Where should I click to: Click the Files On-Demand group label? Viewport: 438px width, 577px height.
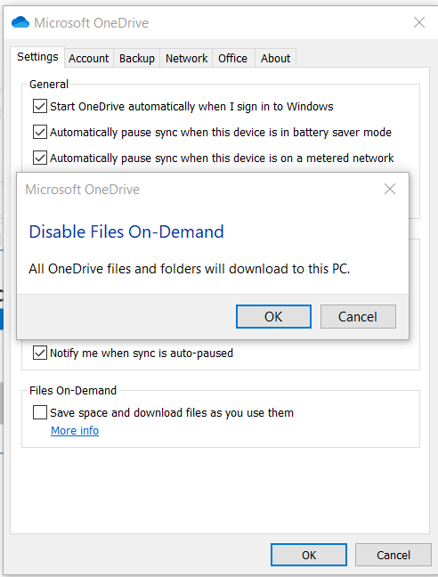tap(73, 390)
